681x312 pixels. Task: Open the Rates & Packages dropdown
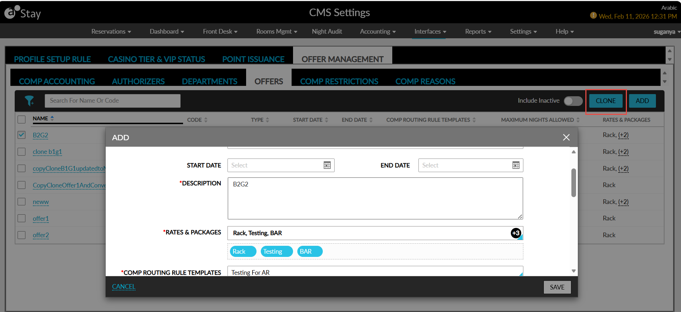(375, 233)
